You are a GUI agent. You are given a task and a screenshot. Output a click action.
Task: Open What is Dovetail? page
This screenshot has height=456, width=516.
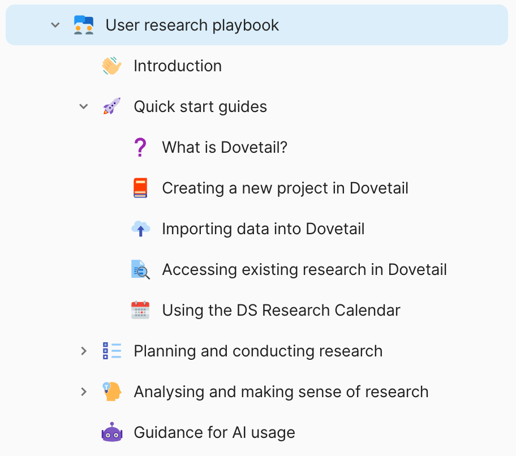point(225,148)
